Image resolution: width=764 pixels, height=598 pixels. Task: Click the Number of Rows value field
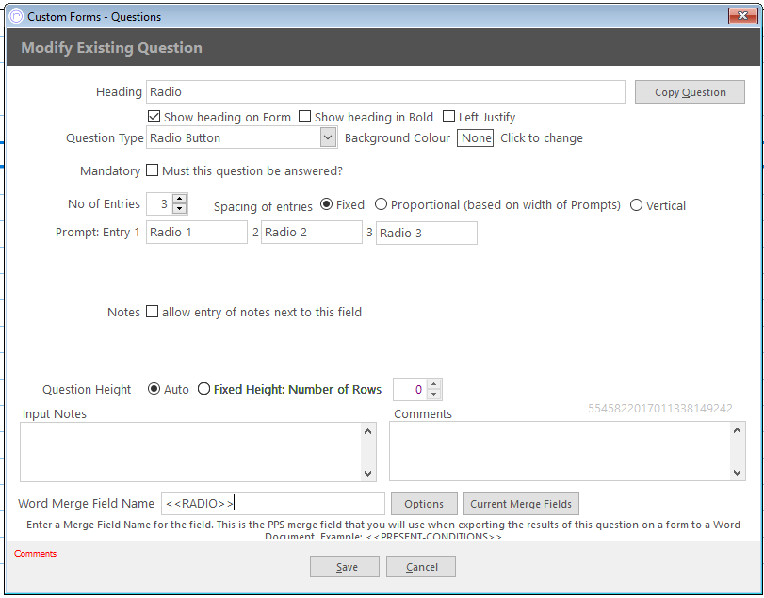(x=411, y=390)
